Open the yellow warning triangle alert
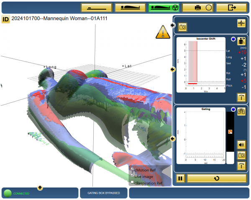Image resolution: width=251 pixels, height=200 pixels. [x=163, y=32]
